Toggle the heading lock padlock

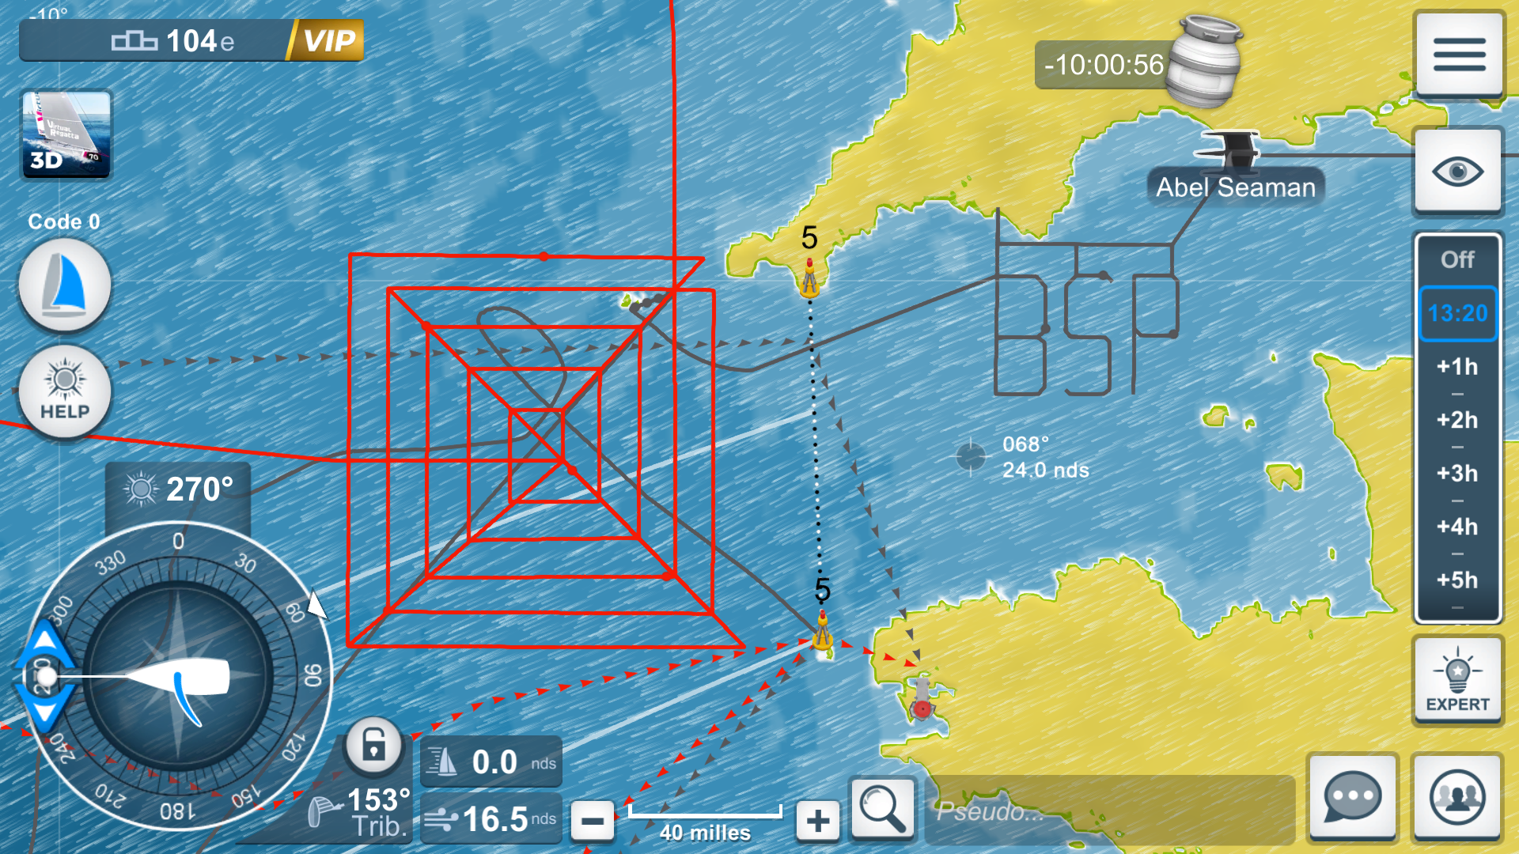click(x=373, y=745)
